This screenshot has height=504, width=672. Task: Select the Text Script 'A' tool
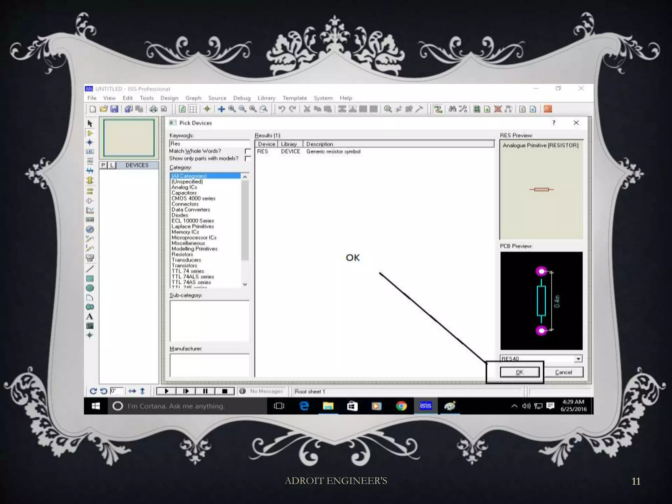pyautogui.click(x=90, y=317)
